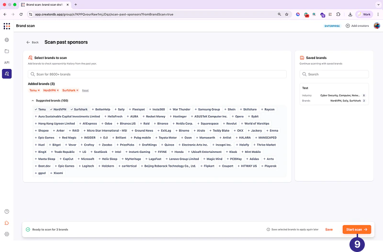Open the Test saved brands card
Screen dimensions: 383x252
coord(334,94)
